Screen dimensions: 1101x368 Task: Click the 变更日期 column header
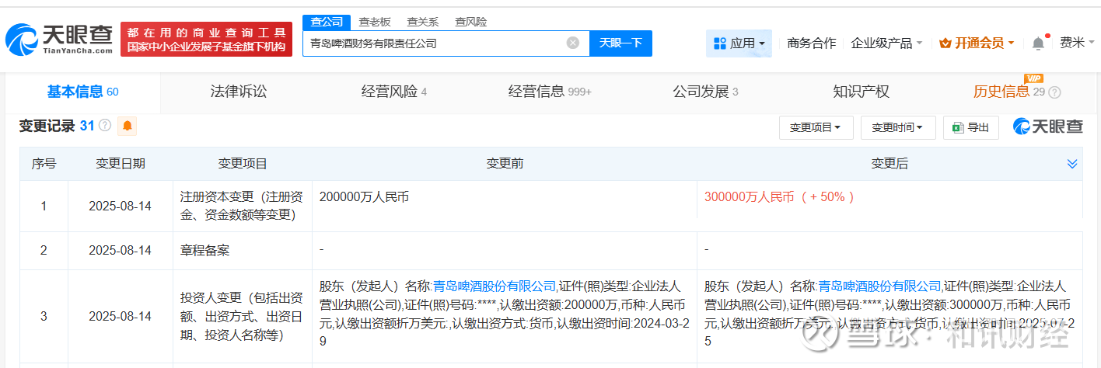click(120, 164)
